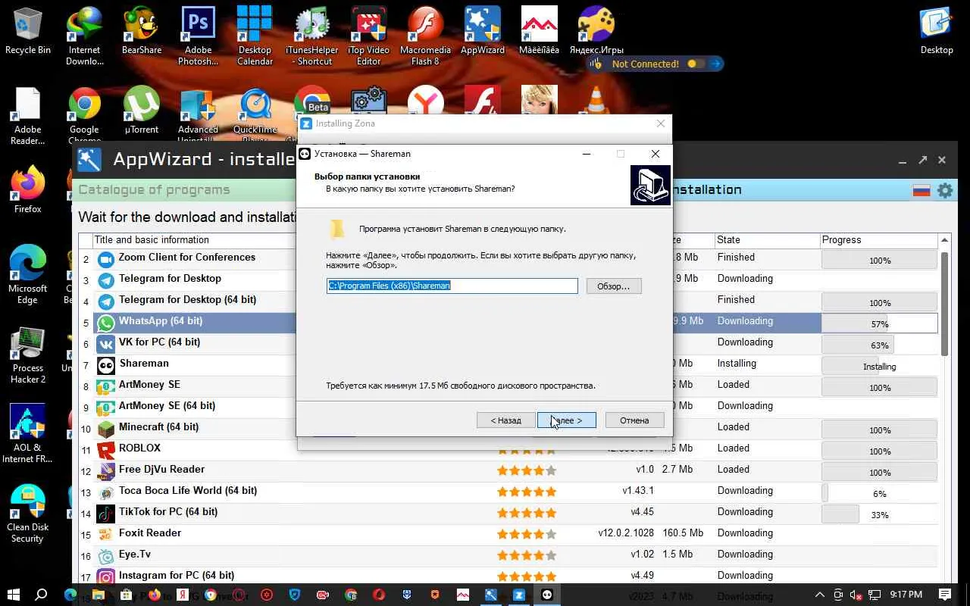Viewport: 970px width, 606px height.
Task: Select the Free DjVu Reader row
Action: coord(508,471)
